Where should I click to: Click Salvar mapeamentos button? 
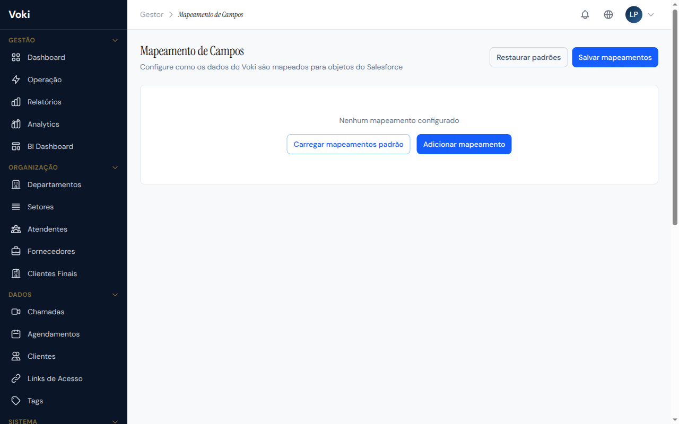click(x=615, y=57)
